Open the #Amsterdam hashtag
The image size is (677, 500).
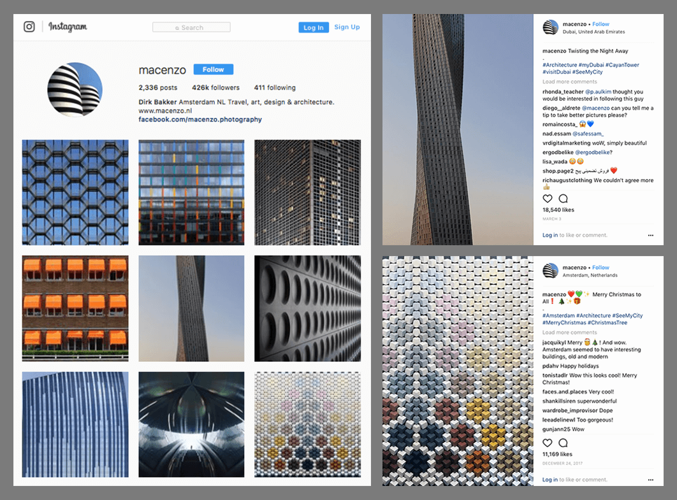coord(558,315)
